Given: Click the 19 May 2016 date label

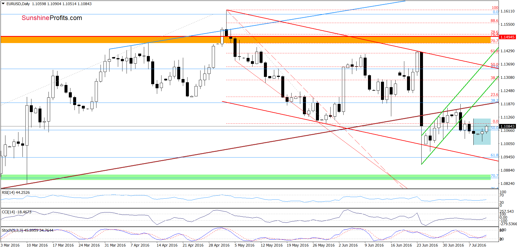Looking at the screenshot, I should click(298, 245).
